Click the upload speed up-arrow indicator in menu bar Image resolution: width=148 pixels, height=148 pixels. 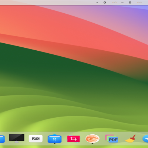click(x=122, y=2)
